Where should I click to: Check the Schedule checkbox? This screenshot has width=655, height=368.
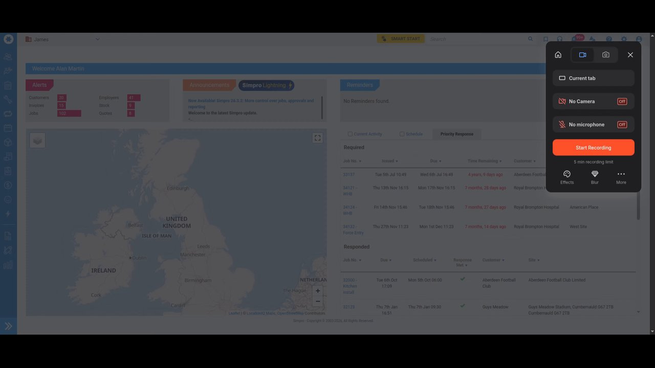[402, 134]
